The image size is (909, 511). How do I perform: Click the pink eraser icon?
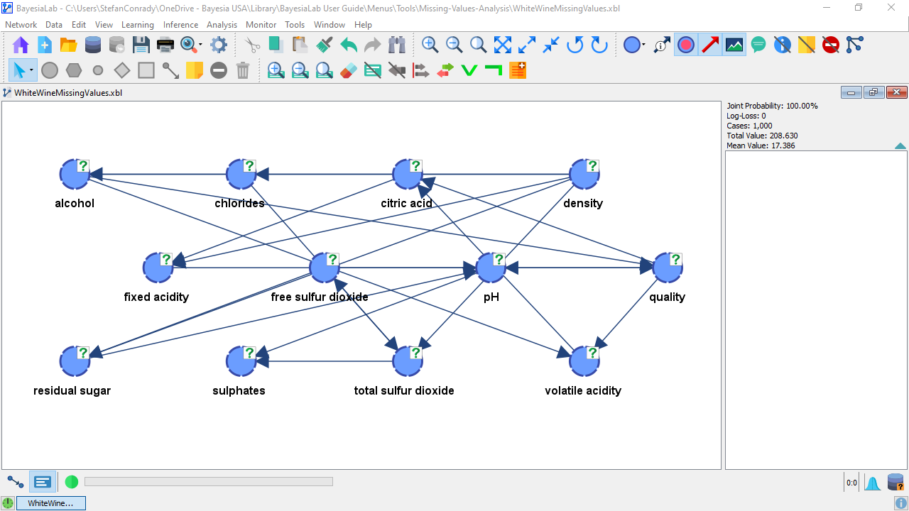click(x=348, y=70)
